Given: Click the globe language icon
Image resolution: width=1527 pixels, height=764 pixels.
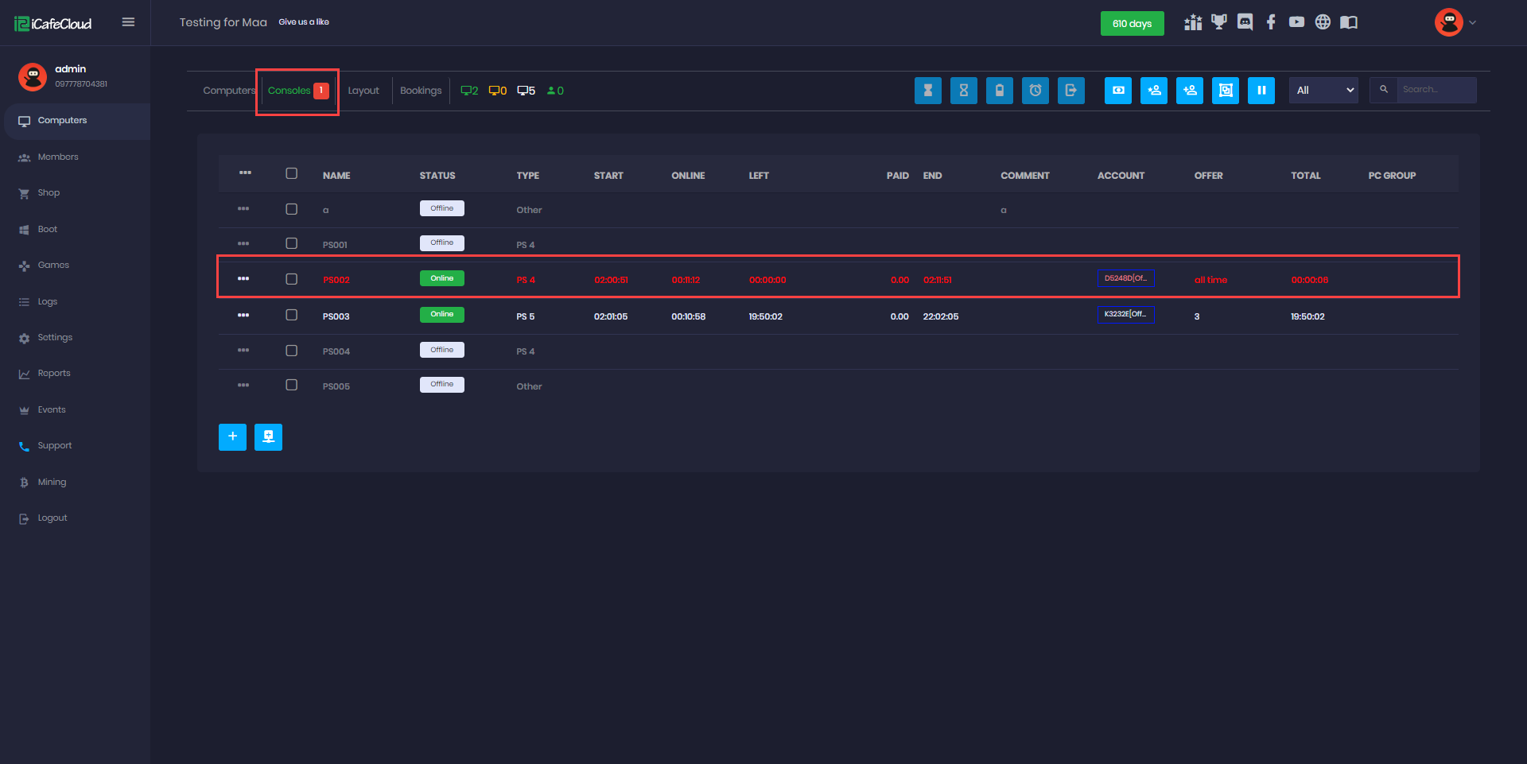Looking at the screenshot, I should pos(1322,22).
